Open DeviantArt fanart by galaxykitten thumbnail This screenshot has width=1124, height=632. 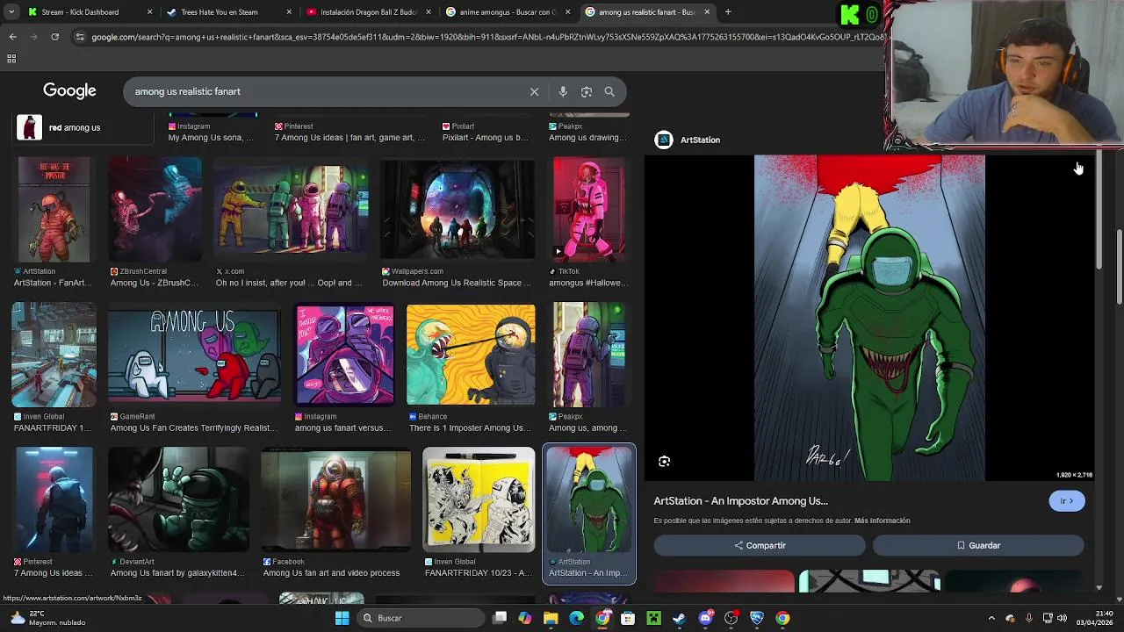178,499
